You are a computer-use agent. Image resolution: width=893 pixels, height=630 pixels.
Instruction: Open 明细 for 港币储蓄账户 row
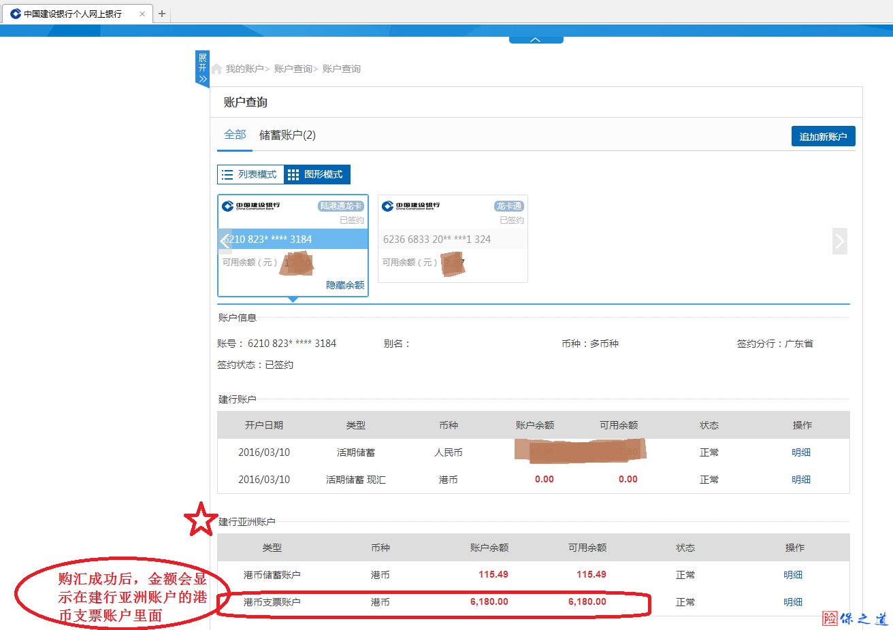click(x=793, y=575)
